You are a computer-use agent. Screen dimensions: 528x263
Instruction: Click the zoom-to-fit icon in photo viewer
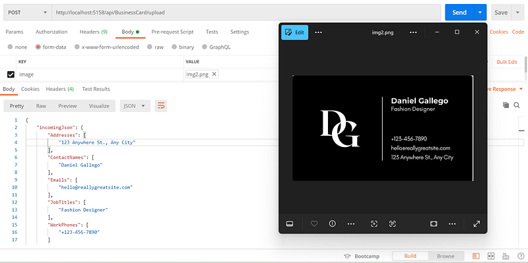(x=434, y=224)
